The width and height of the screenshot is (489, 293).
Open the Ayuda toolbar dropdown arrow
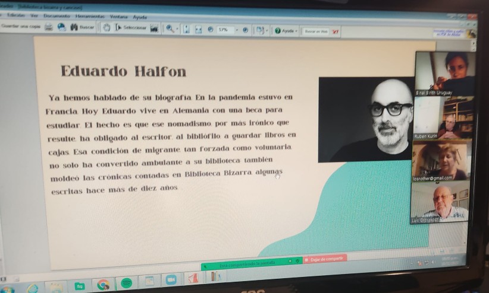coord(296,31)
